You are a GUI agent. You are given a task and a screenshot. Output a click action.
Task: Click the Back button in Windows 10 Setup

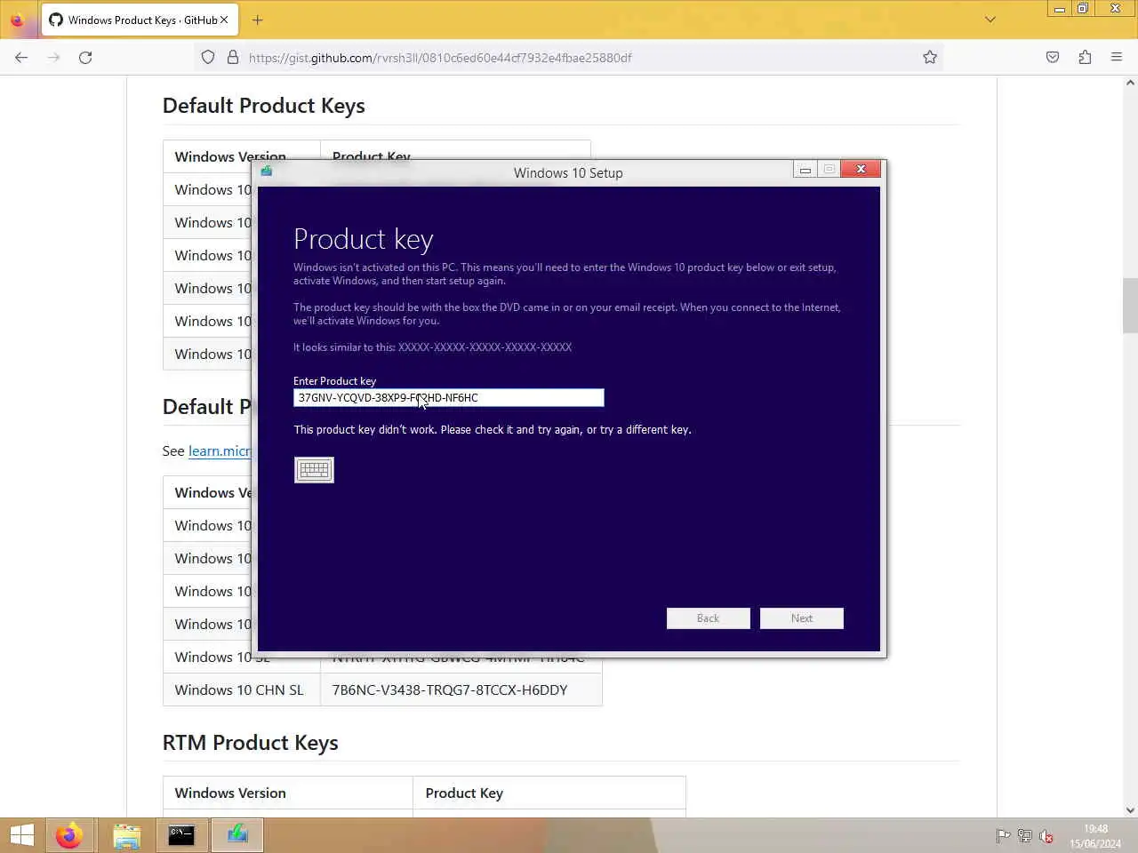[708, 618]
